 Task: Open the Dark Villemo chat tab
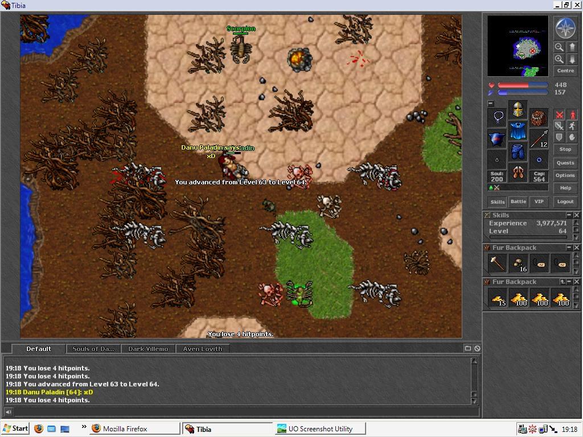coord(148,349)
